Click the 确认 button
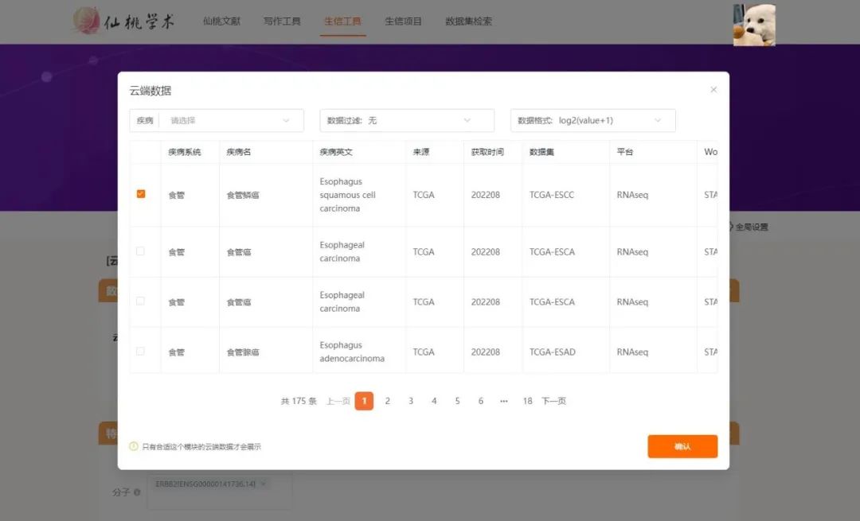This screenshot has height=521, width=860. click(x=682, y=446)
